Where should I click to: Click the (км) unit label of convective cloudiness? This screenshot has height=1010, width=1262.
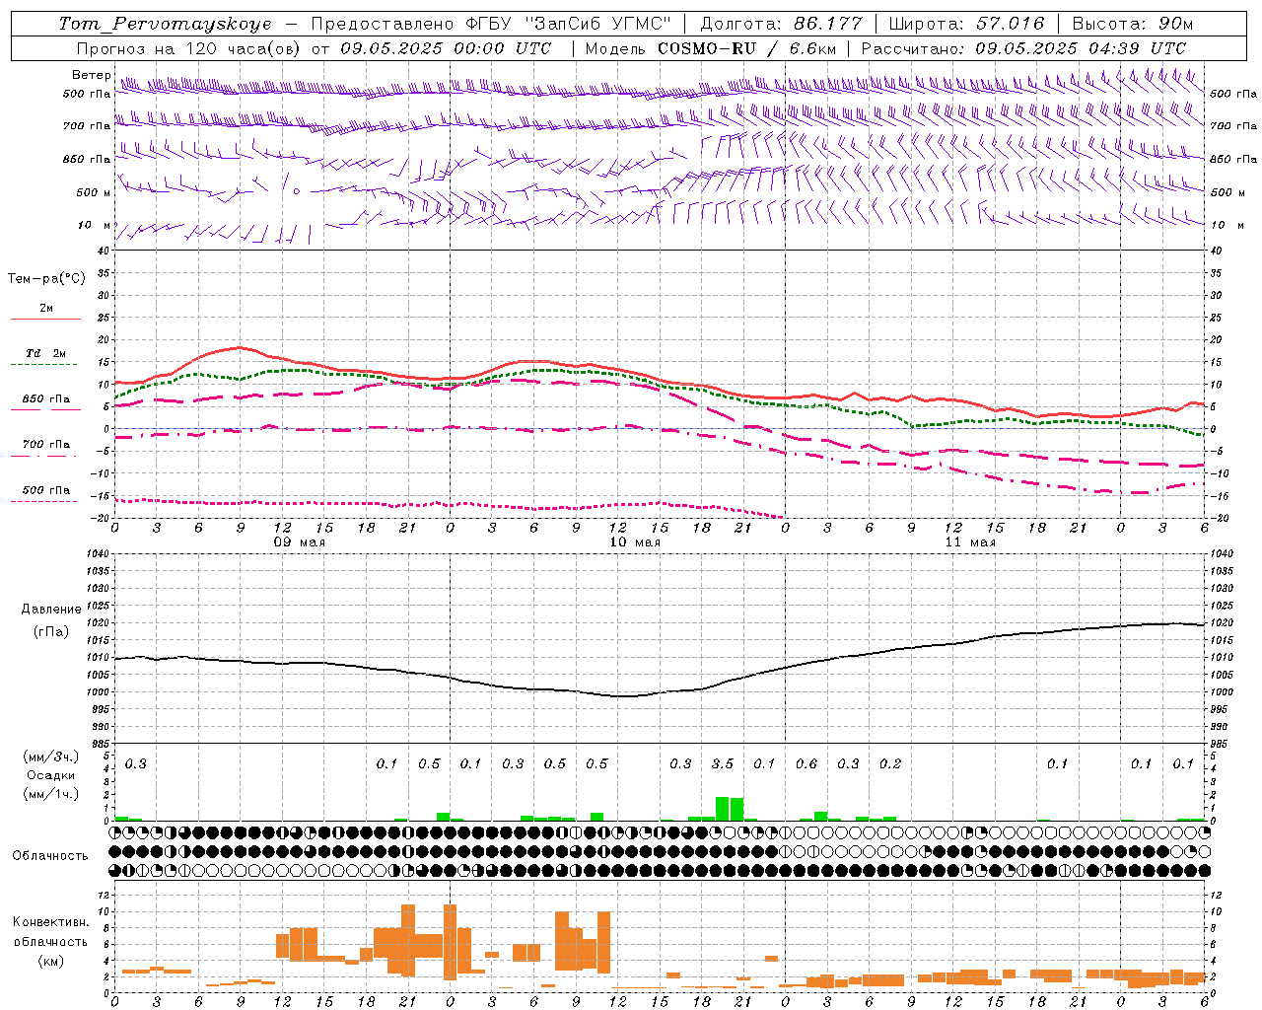point(51,962)
